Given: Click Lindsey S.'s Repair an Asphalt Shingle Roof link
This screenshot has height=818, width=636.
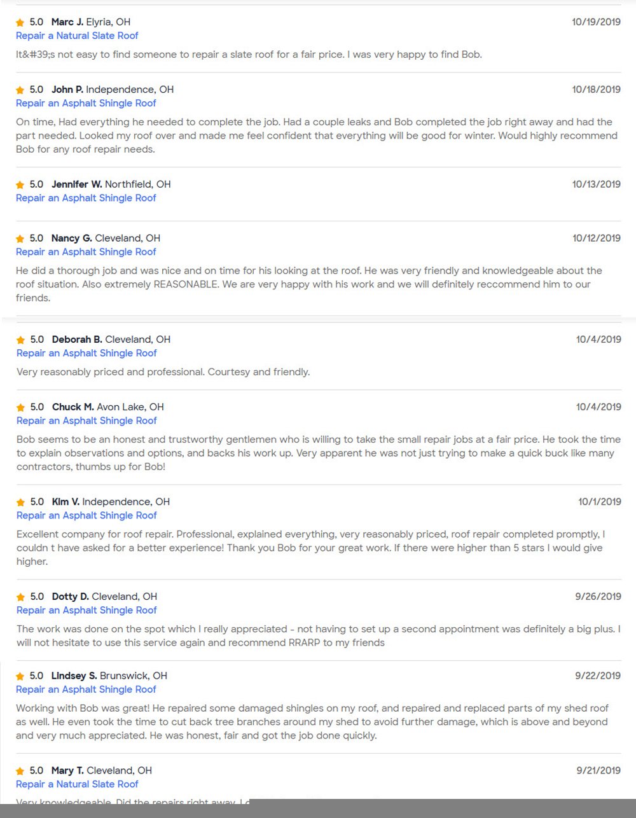Looking at the screenshot, I should click(x=86, y=690).
